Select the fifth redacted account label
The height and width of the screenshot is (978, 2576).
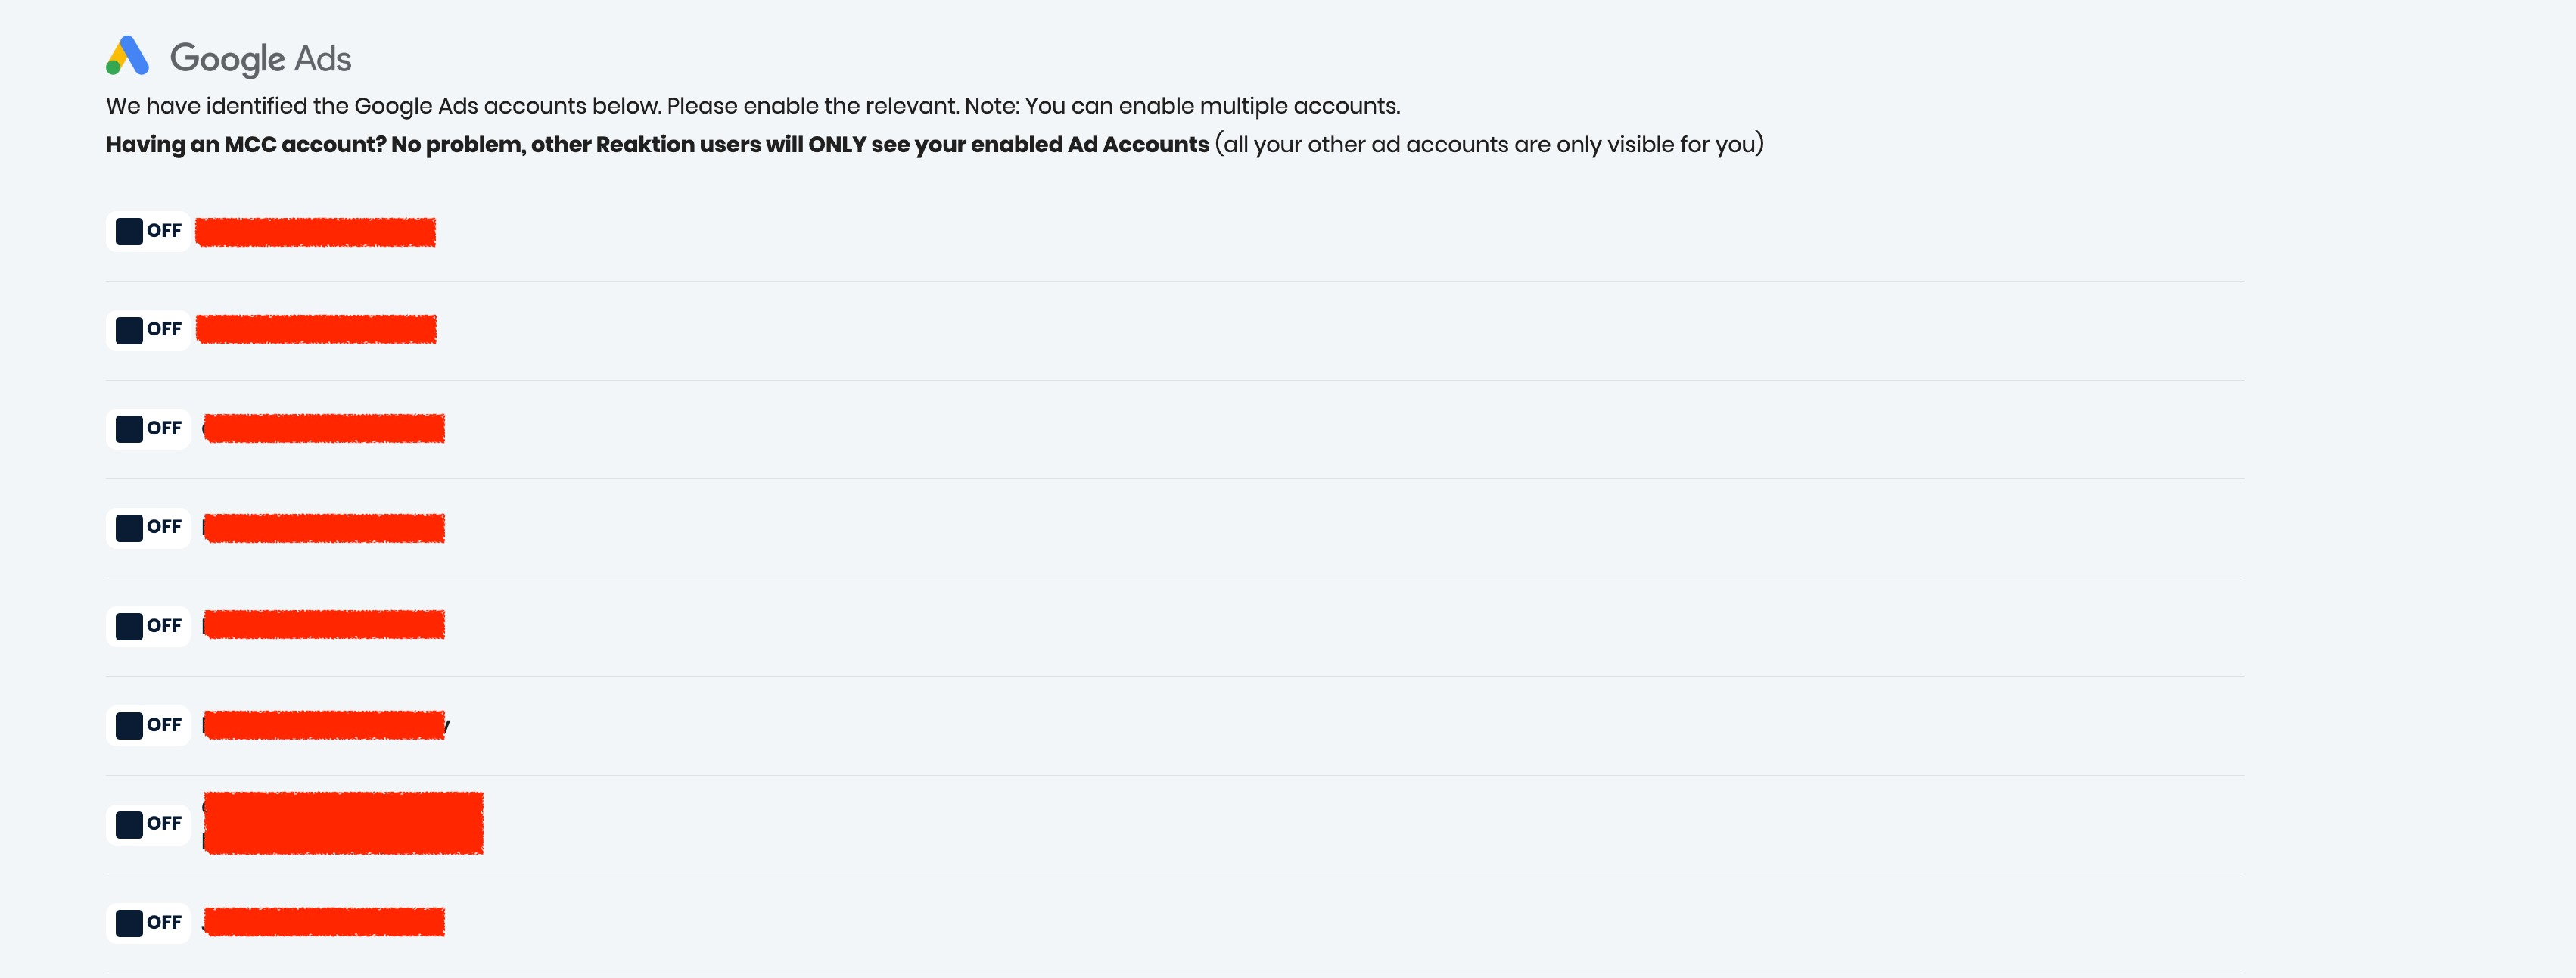coord(324,625)
